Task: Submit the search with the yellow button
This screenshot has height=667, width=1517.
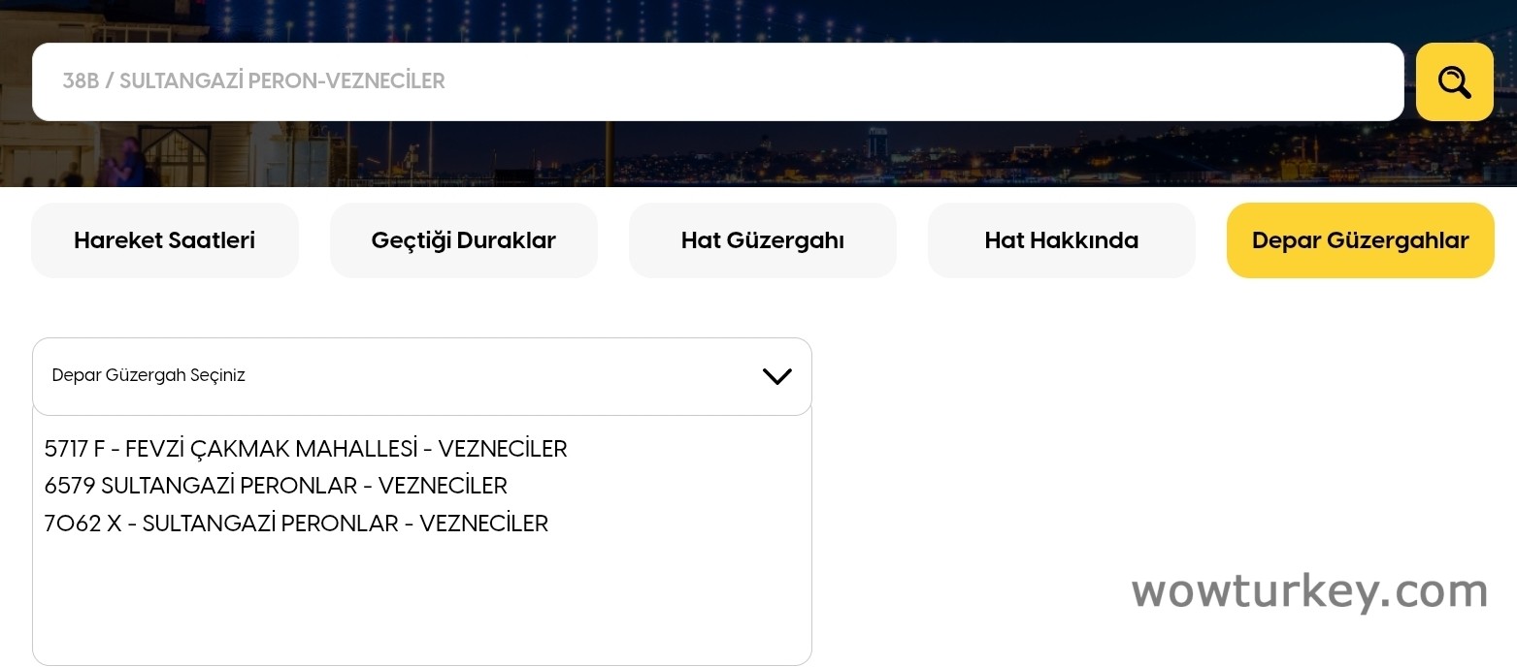Action: tap(1454, 82)
